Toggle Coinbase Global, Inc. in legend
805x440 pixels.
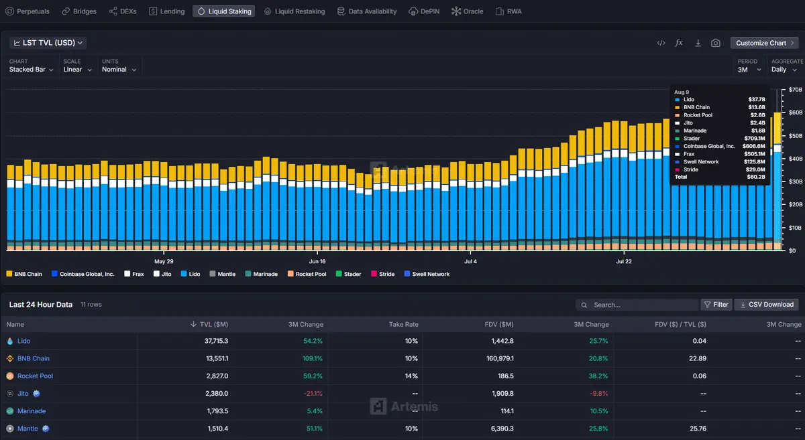[x=83, y=274]
